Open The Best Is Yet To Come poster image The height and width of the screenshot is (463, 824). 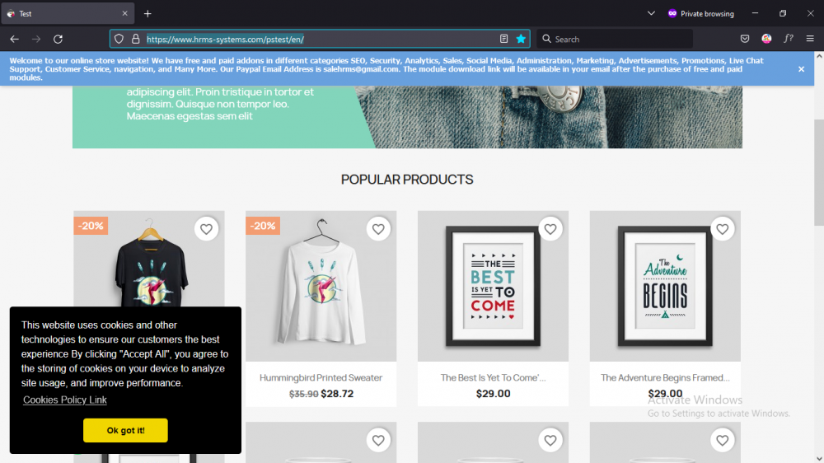pos(493,287)
